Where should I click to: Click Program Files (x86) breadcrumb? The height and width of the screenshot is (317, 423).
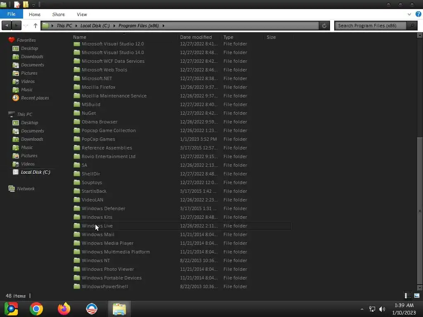(139, 26)
